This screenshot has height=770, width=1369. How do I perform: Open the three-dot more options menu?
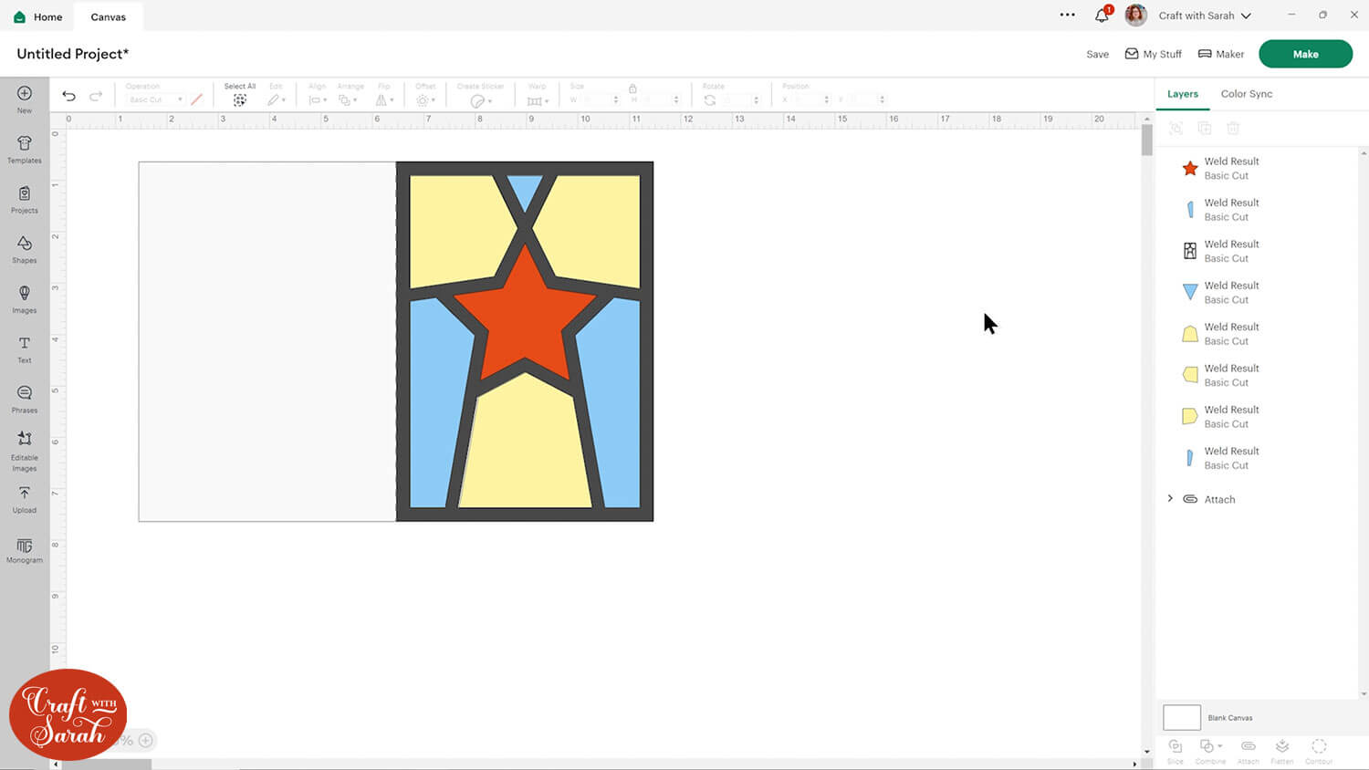click(1067, 16)
